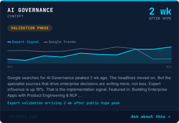This screenshot has width=179, height=123.
Task: Click the Google Trends legend entry
Action: [60, 42]
